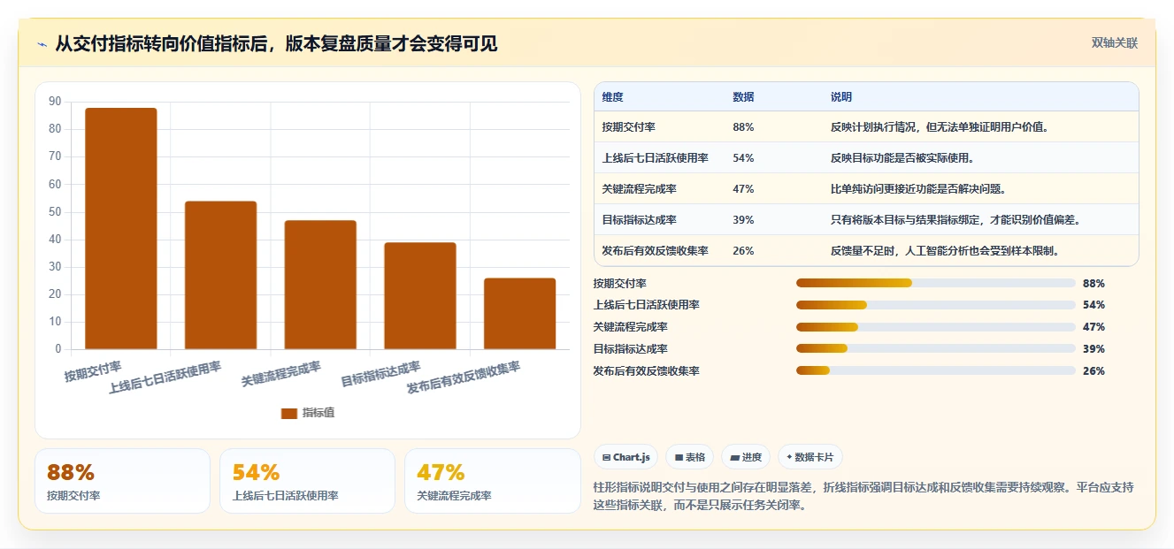This screenshot has height=549, width=1174.
Task: Click the 88% value beside progress bar
Action: (1093, 283)
